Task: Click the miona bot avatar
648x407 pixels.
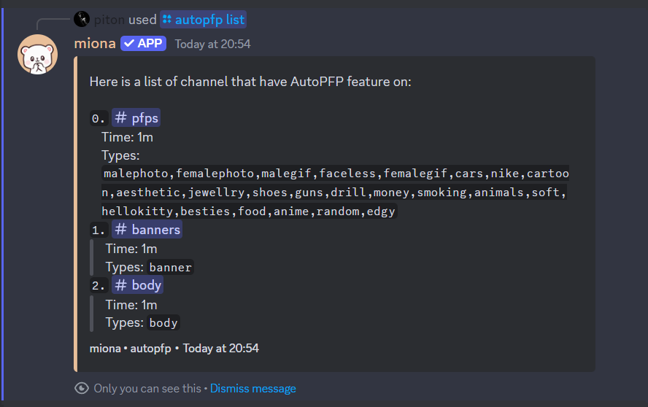Action: [x=38, y=54]
